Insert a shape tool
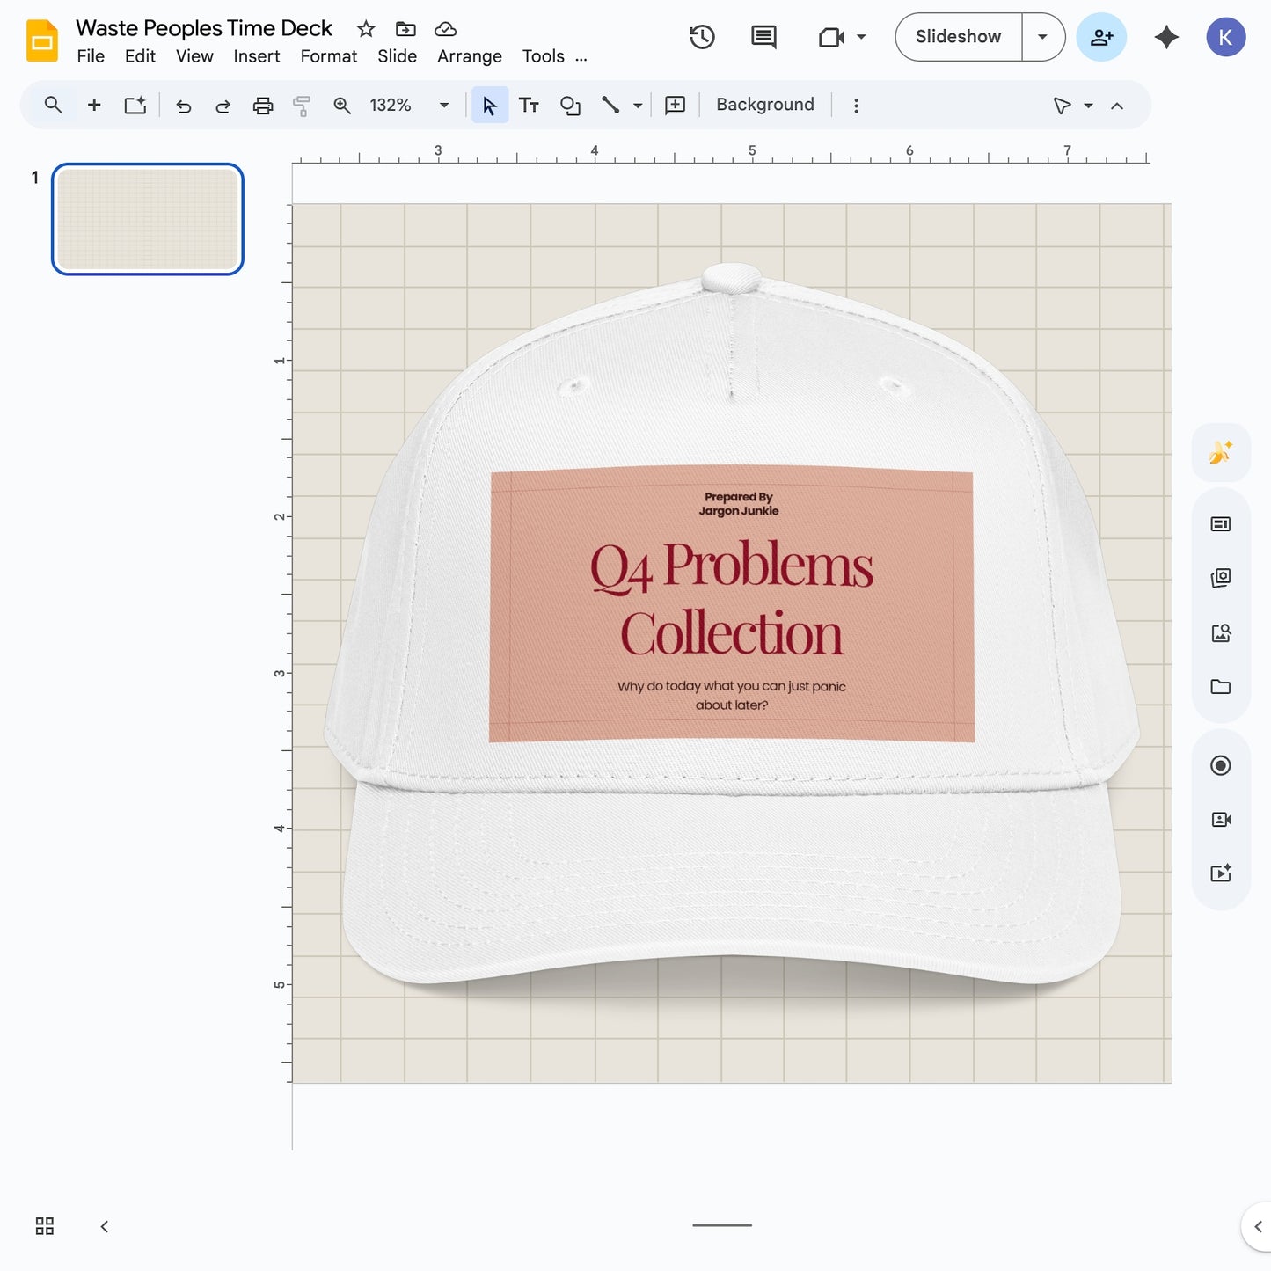1271x1271 pixels. click(570, 106)
